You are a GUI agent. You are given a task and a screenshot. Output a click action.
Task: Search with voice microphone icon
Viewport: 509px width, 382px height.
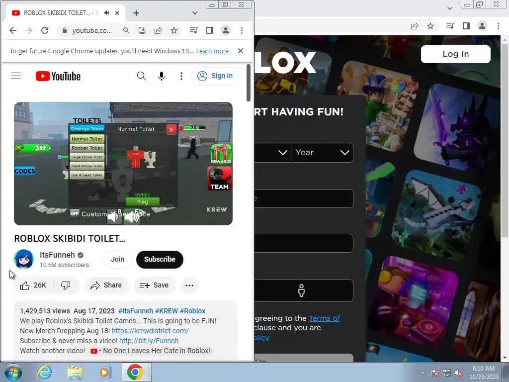point(162,76)
